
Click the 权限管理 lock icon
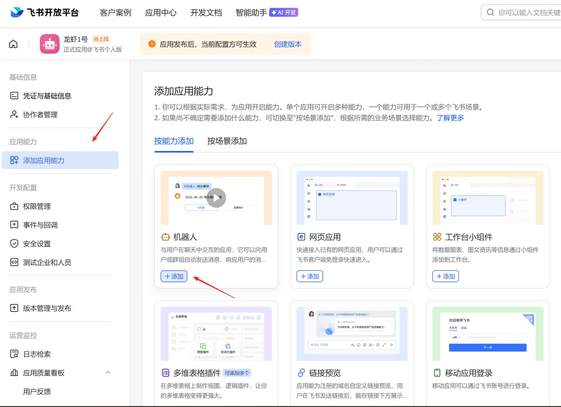click(14, 206)
